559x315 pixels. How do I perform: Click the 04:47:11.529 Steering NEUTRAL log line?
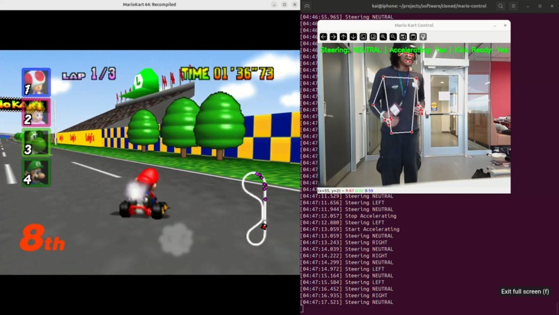(347, 196)
